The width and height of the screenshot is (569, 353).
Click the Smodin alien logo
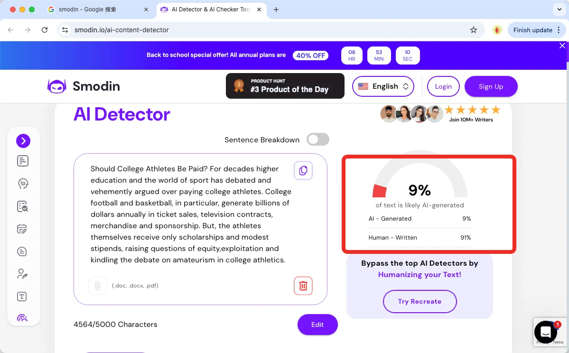click(57, 86)
